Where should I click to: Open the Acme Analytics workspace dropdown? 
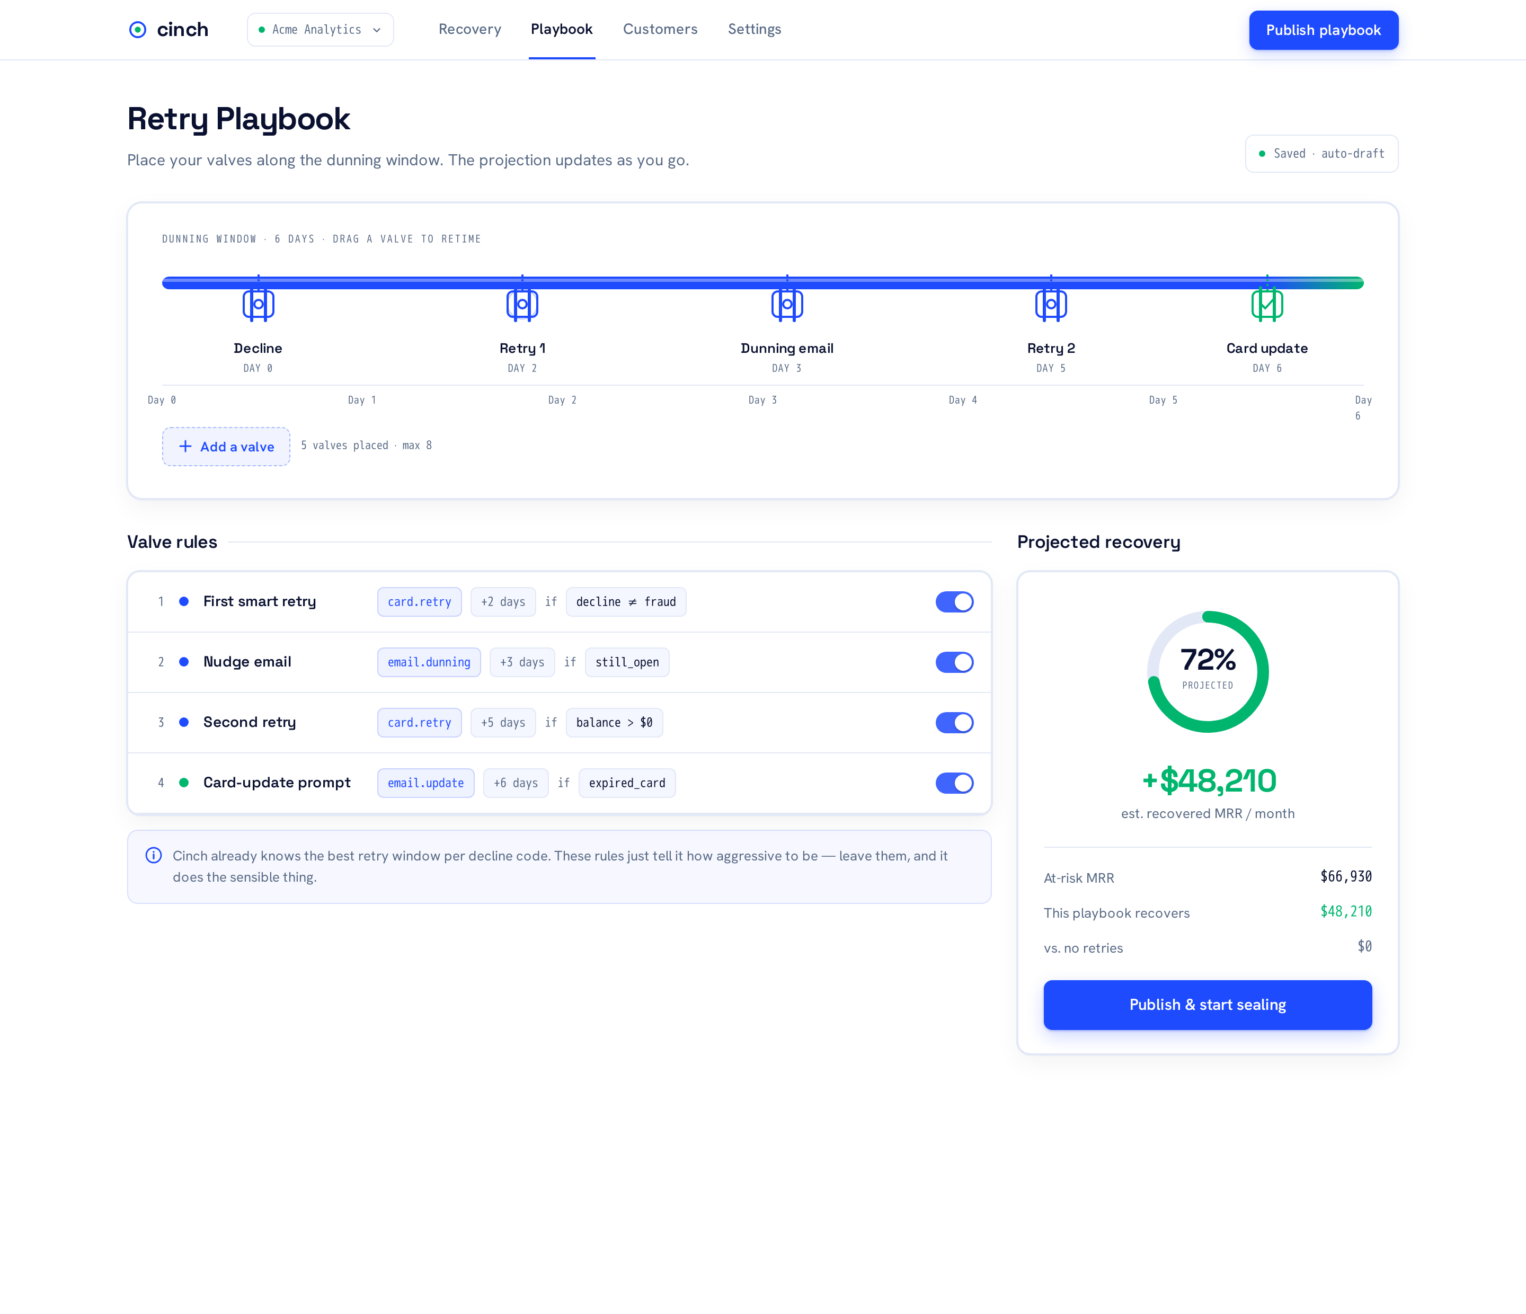click(321, 30)
